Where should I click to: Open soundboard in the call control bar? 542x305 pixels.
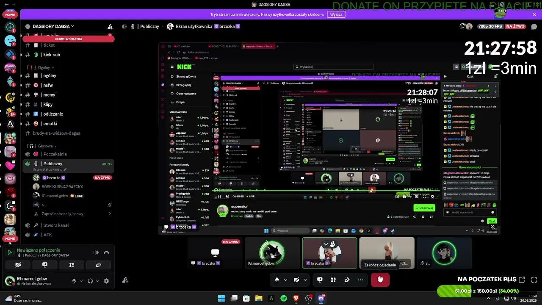pos(347,280)
